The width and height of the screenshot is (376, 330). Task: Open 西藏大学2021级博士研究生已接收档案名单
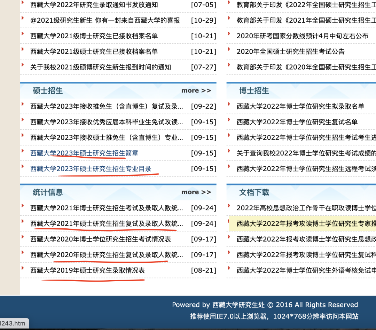pos(94,36)
